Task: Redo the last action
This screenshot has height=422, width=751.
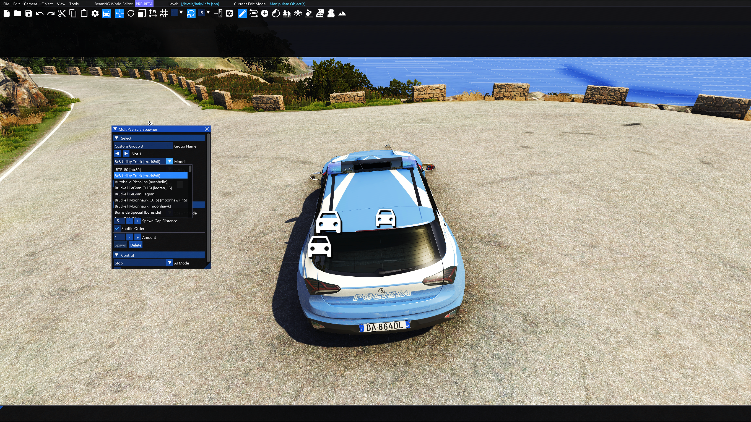Action: point(51,13)
